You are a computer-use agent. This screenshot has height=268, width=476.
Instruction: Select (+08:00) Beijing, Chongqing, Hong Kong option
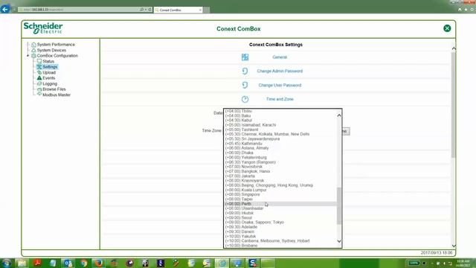pos(280,185)
